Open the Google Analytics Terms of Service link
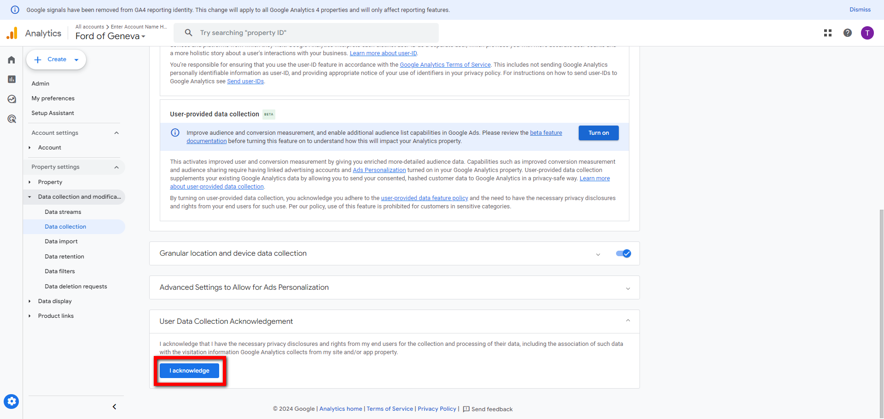This screenshot has width=884, height=419. (445, 64)
